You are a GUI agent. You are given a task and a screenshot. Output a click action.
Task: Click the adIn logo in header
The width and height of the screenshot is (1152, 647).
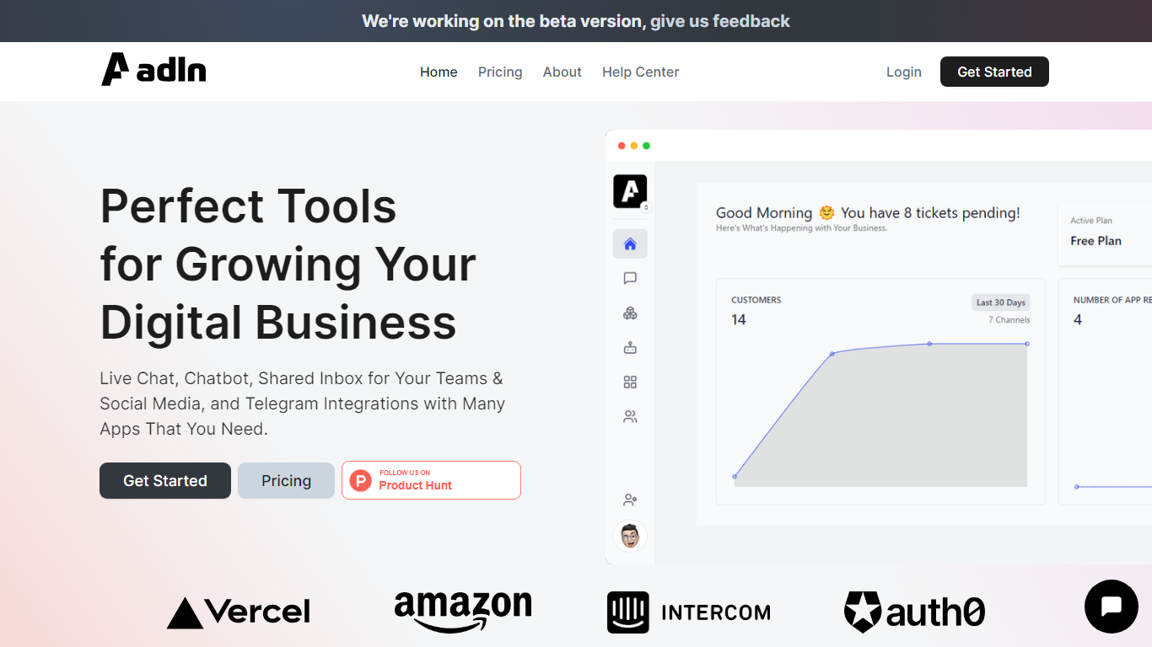click(x=153, y=70)
